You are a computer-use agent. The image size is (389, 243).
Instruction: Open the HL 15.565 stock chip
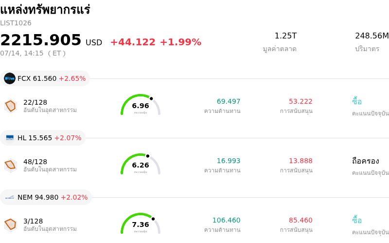(x=43, y=138)
